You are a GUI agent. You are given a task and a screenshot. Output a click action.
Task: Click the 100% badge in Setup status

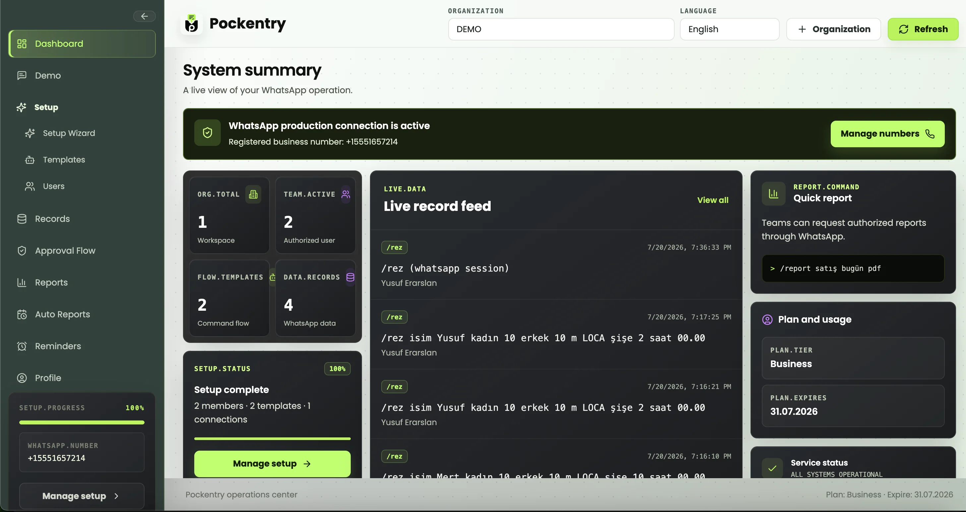click(337, 369)
